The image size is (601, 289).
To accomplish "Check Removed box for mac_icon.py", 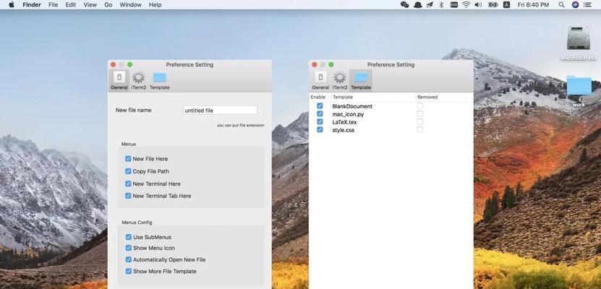I will (420, 113).
